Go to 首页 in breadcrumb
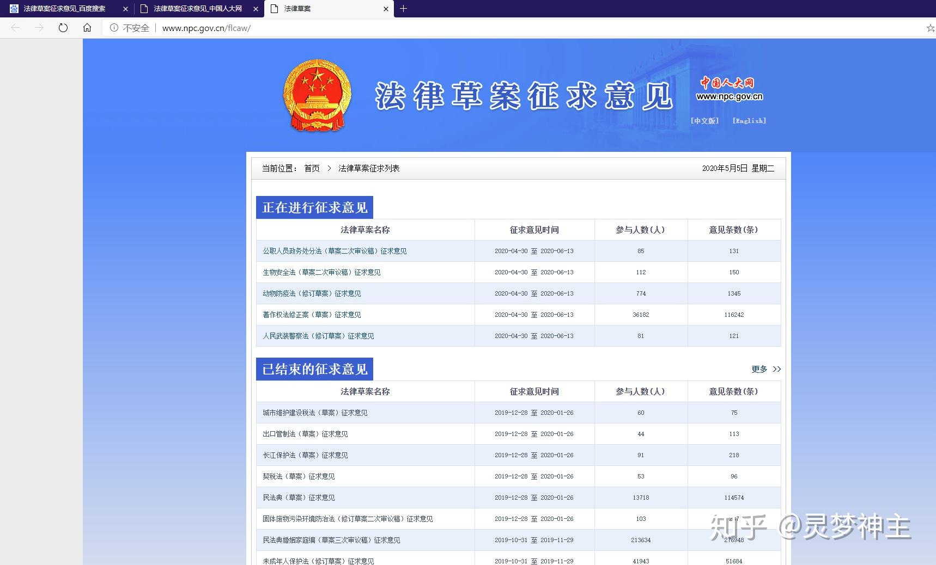 (x=312, y=168)
